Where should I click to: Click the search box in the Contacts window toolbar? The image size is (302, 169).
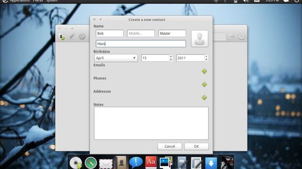tap(219, 37)
